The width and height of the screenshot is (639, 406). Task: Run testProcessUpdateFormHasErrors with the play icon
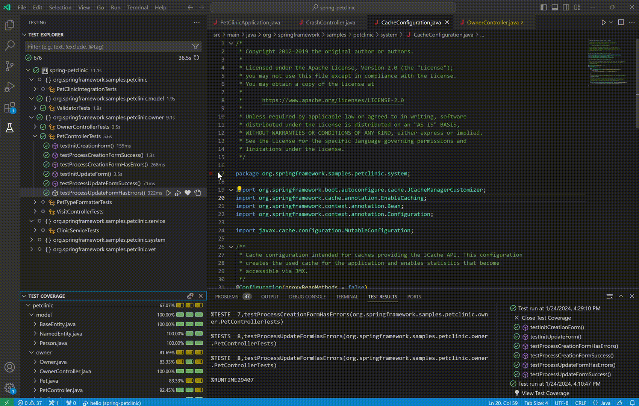(169, 193)
